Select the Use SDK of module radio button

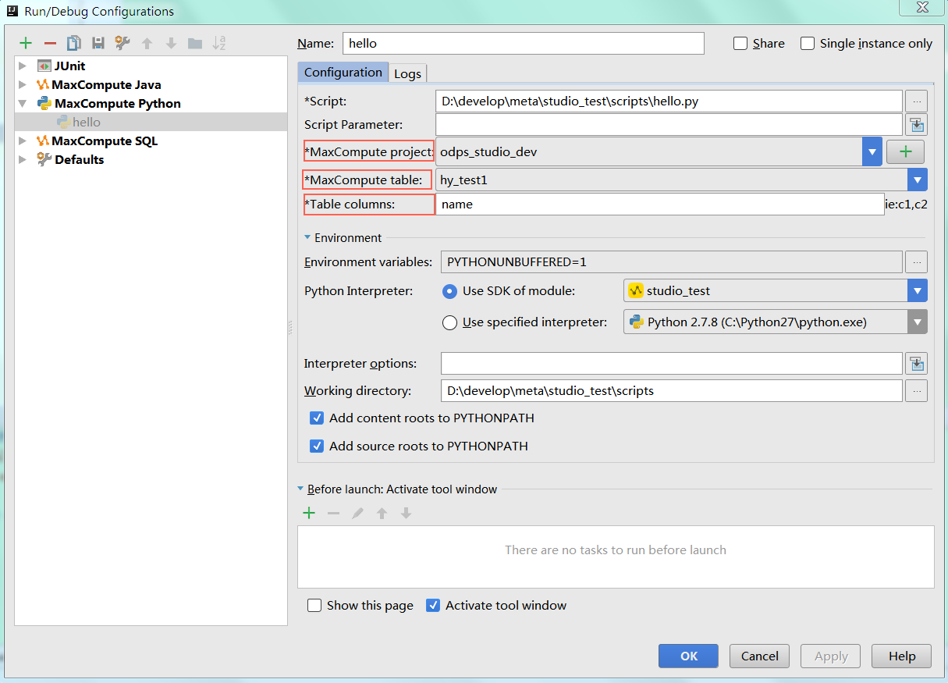[x=449, y=291]
